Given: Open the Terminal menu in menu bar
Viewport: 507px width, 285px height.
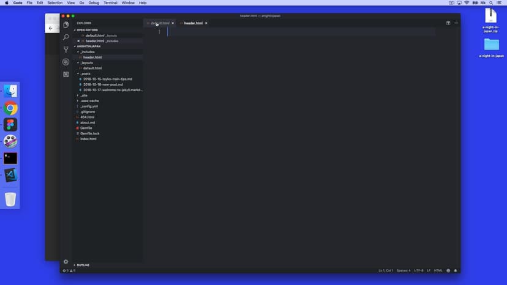Looking at the screenshot, I should coord(110,3).
